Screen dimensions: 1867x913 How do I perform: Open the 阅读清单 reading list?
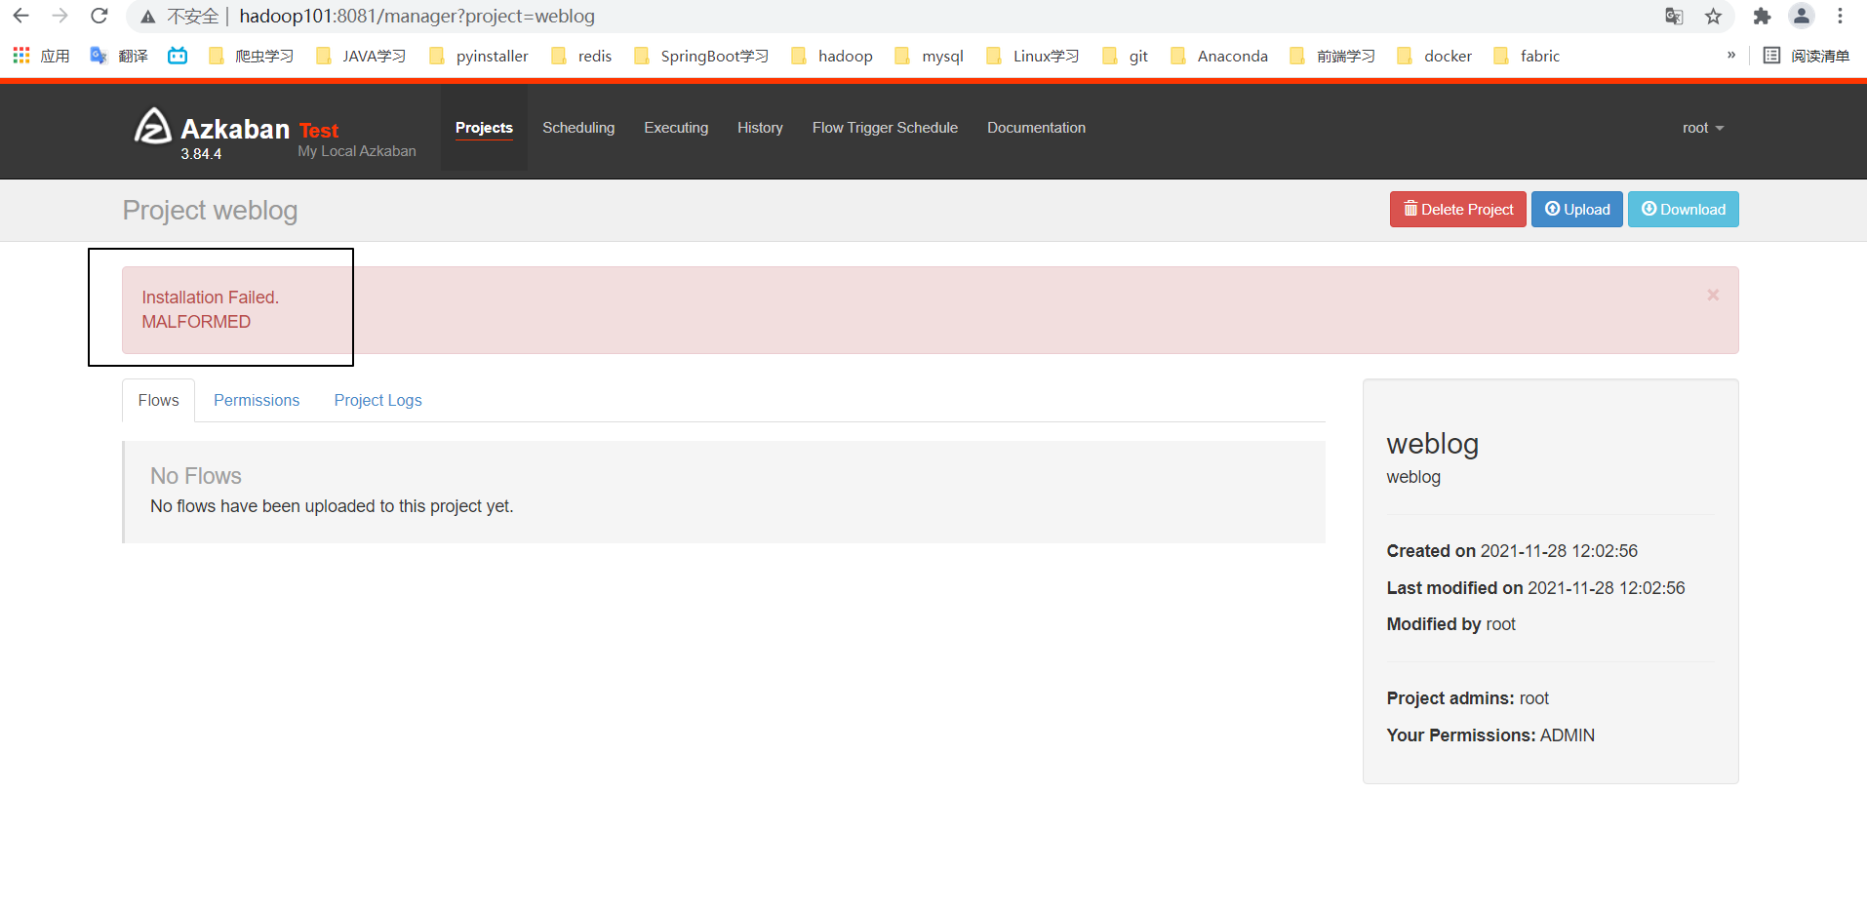1807,56
